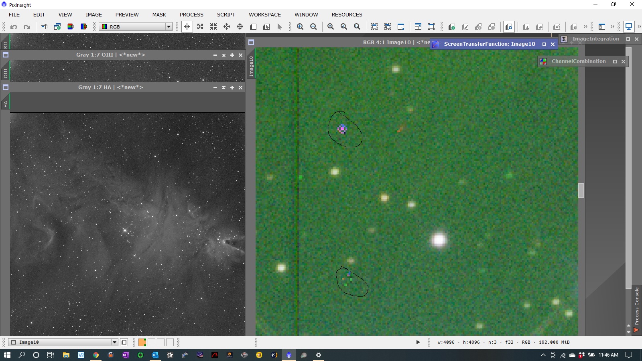The width and height of the screenshot is (642, 361).
Task: Open the WORKSPACE menu
Action: tap(265, 14)
